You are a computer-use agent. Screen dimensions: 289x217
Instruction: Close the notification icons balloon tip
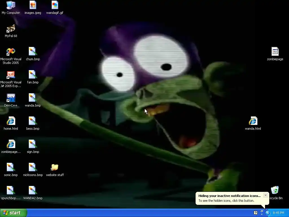point(265,195)
